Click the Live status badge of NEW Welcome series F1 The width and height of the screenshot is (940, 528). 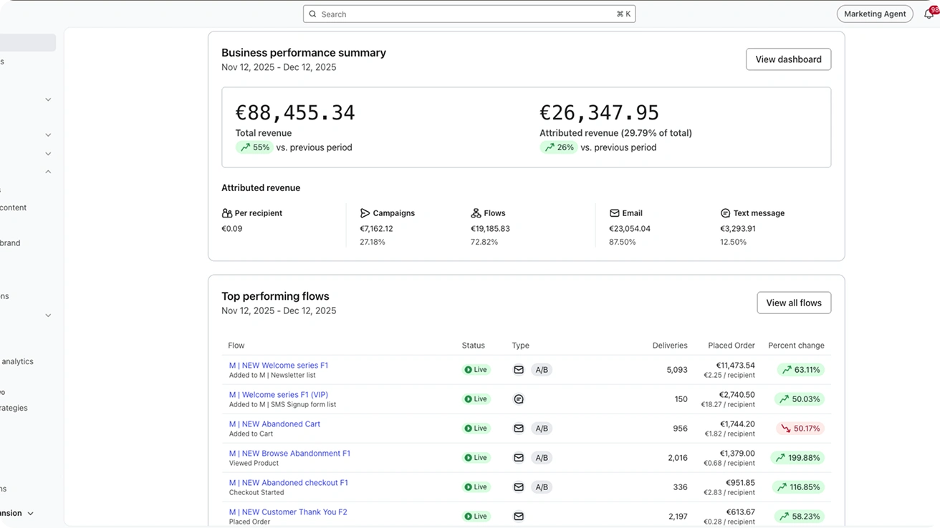point(476,370)
